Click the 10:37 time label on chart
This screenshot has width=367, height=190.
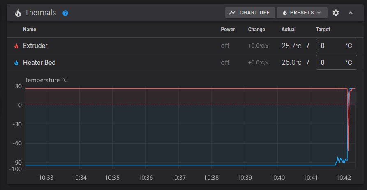point(178,178)
